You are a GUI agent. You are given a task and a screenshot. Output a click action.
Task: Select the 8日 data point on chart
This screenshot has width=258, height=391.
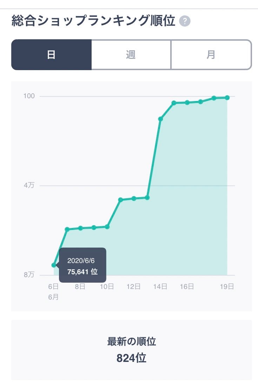80,228
